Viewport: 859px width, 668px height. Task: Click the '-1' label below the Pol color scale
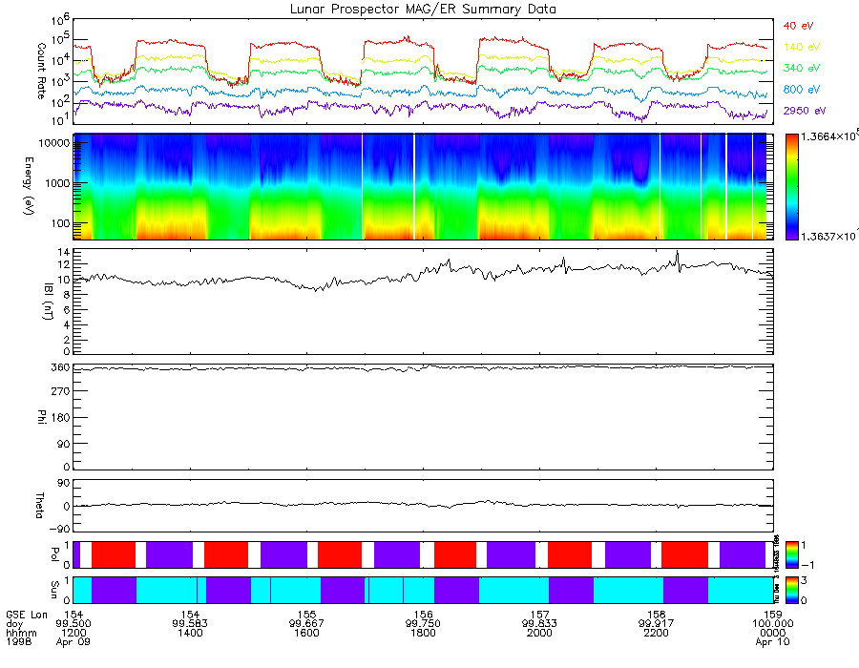[x=807, y=565]
